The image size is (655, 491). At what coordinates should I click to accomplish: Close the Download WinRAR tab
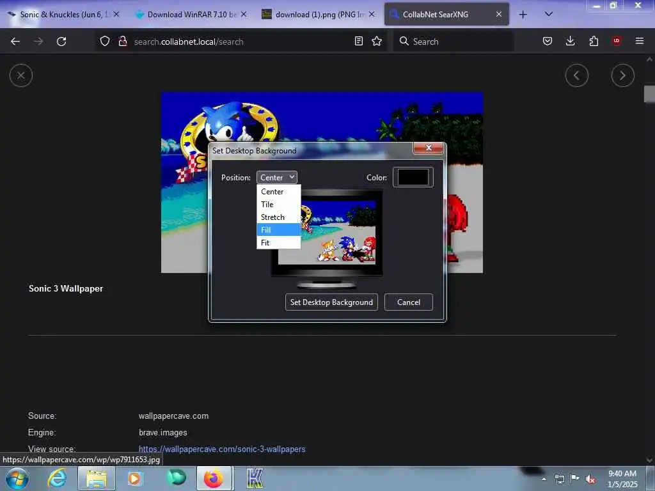[x=244, y=14]
